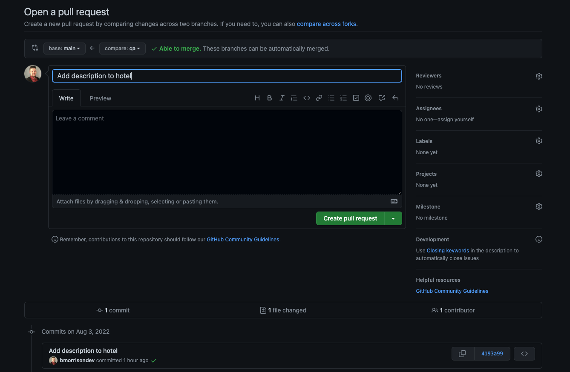
Task: Click 'No milestone' text
Action: click(432, 218)
